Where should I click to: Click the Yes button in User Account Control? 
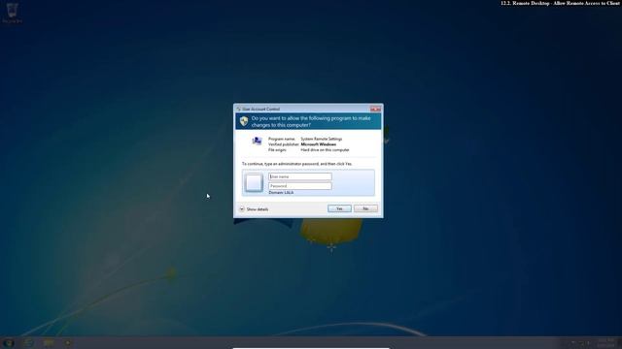click(339, 208)
